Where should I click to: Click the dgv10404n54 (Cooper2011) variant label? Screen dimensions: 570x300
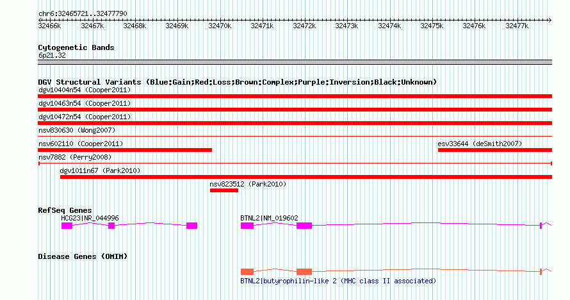[x=85, y=90]
